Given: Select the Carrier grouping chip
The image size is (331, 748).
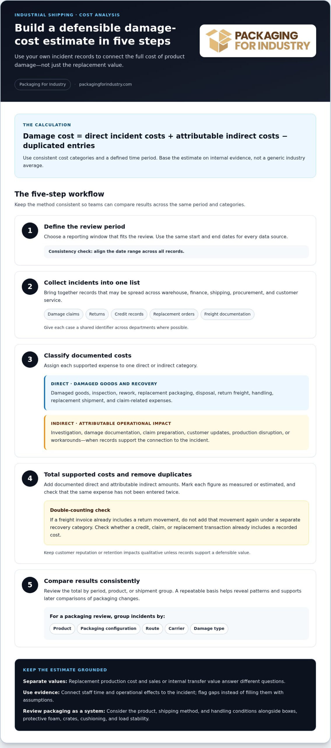Looking at the screenshot, I should (176, 628).
